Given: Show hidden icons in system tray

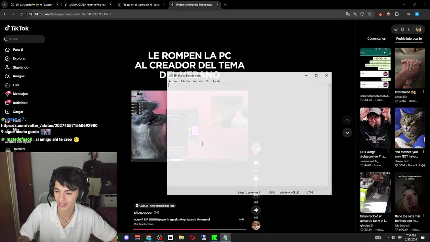Looking at the screenshot, I should 387,238.
